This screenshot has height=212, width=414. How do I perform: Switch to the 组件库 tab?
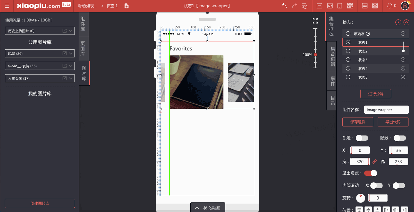click(x=84, y=24)
